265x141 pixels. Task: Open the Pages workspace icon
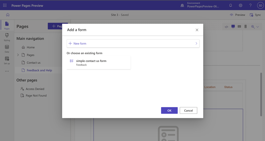pyautogui.click(x=7, y=25)
